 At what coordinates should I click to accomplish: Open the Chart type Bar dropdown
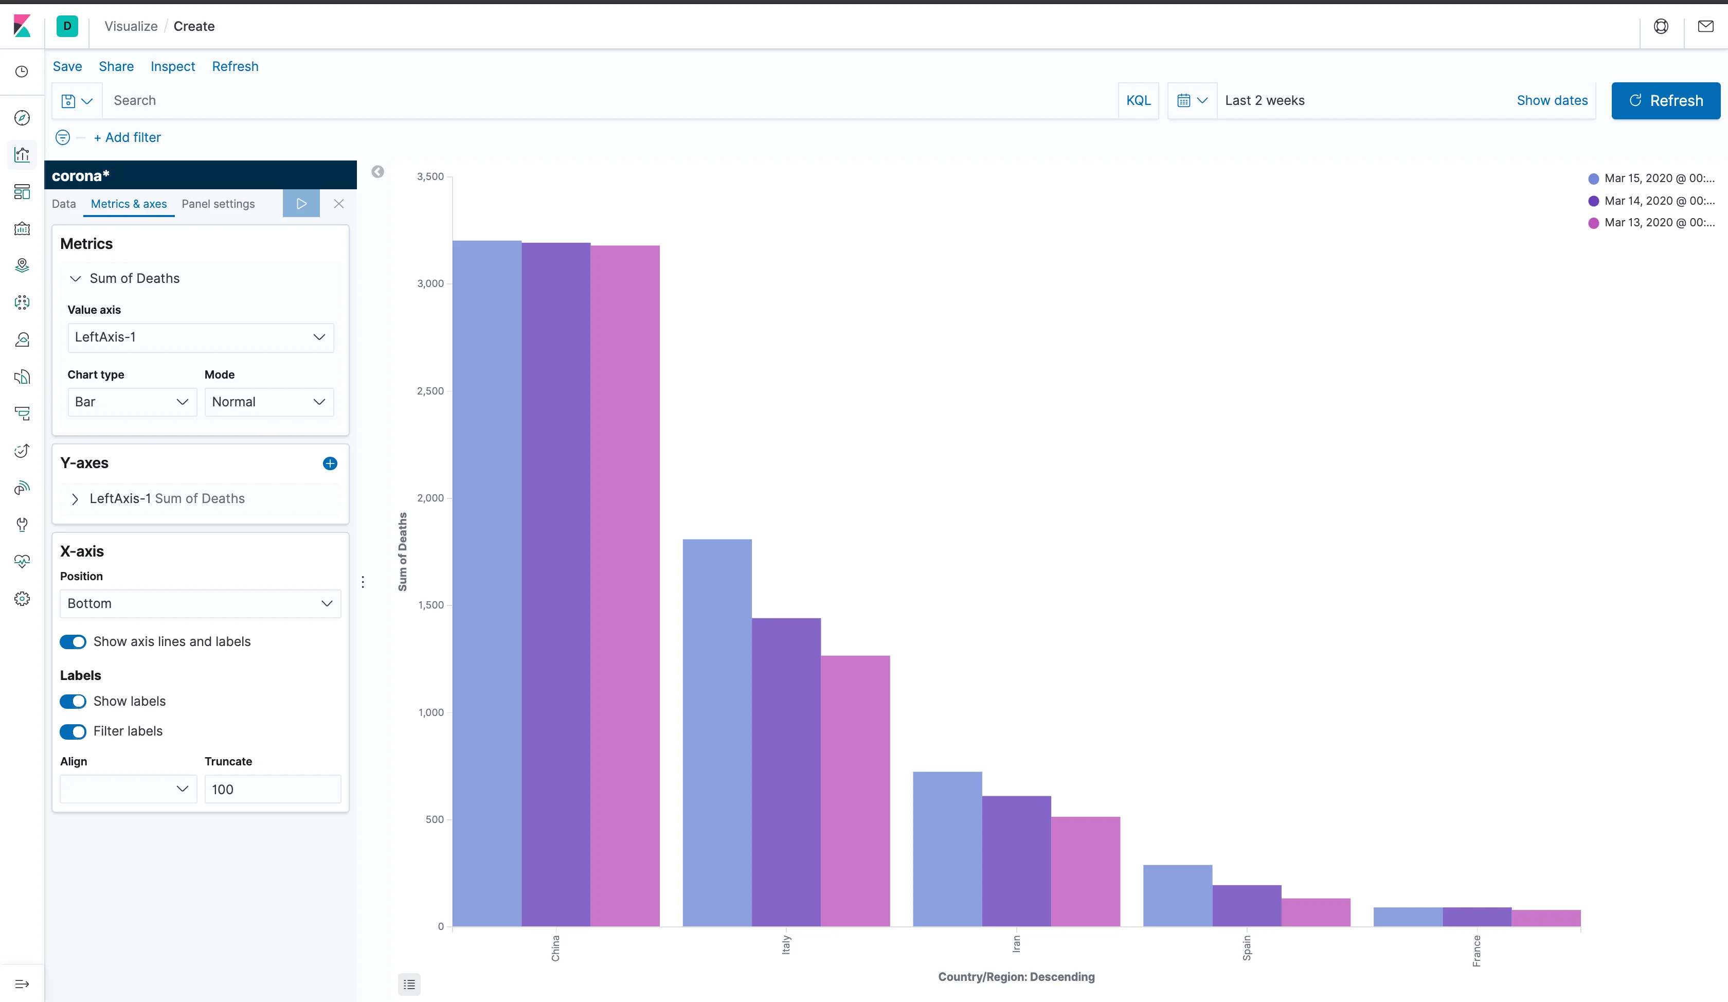click(132, 402)
